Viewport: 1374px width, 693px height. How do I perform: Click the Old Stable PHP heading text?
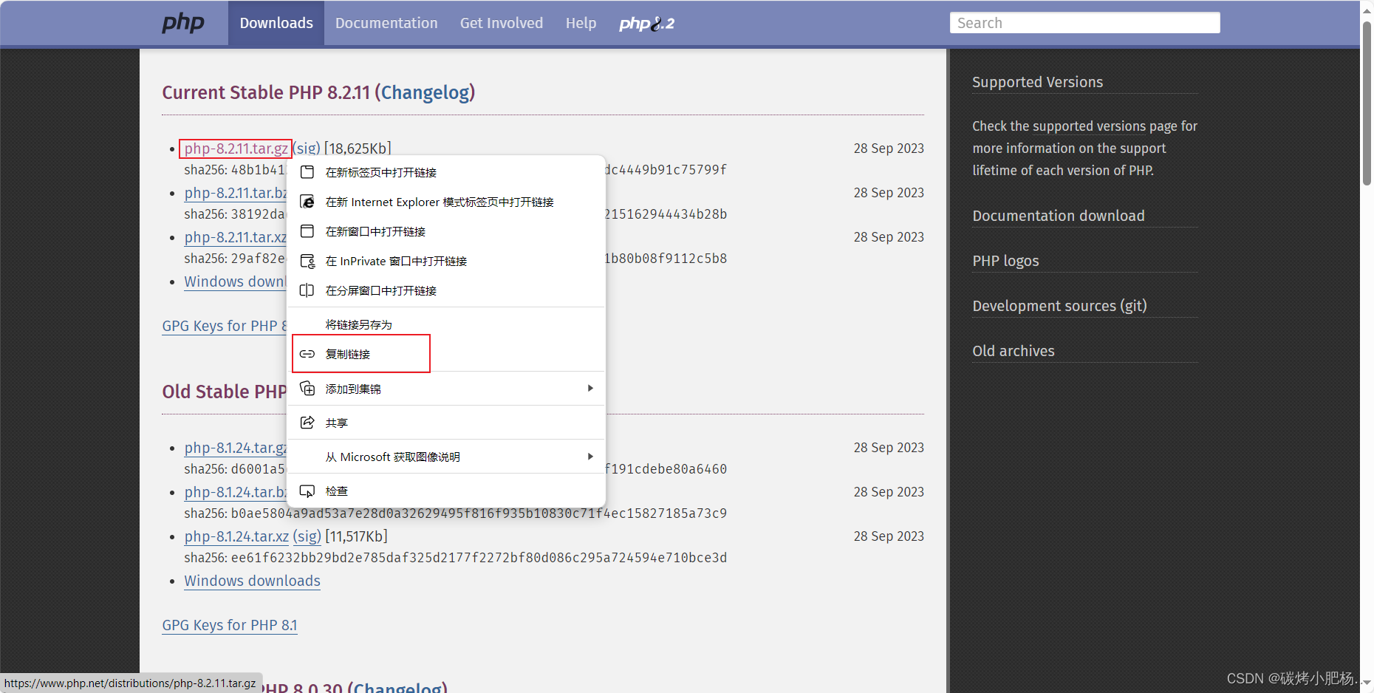pos(224,392)
